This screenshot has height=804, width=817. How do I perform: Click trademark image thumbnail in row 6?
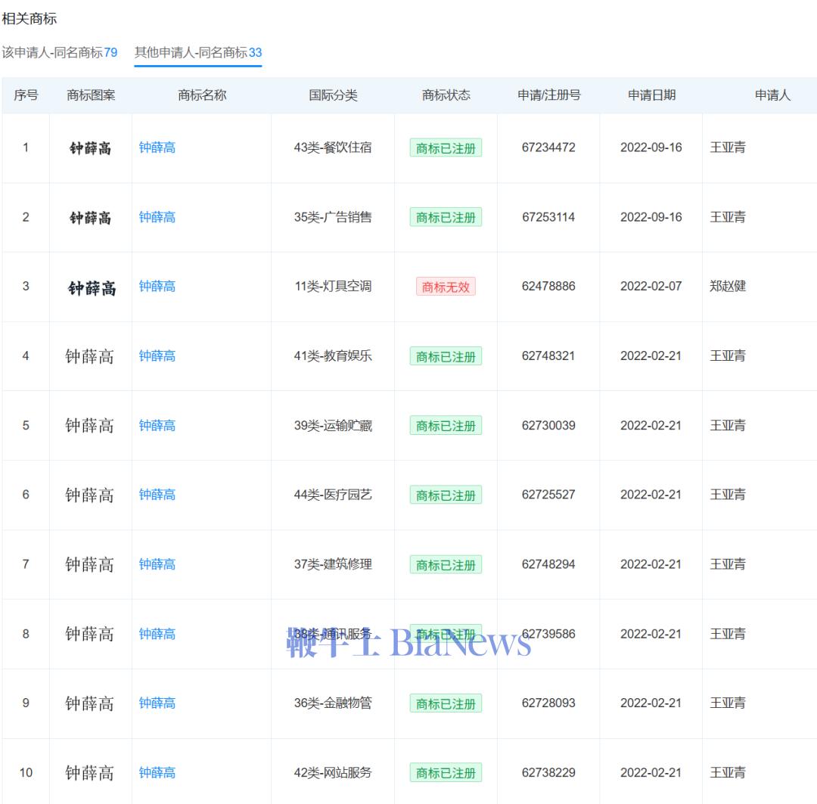coord(89,495)
